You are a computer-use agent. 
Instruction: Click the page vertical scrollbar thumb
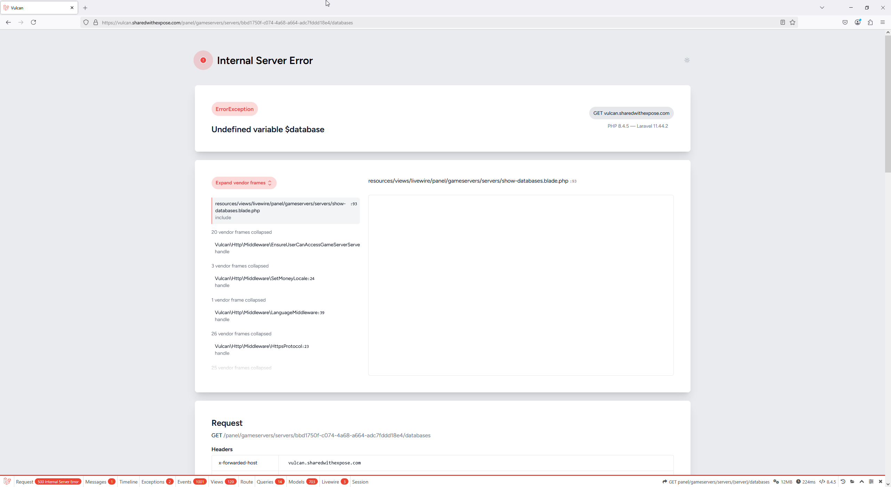coord(888,104)
